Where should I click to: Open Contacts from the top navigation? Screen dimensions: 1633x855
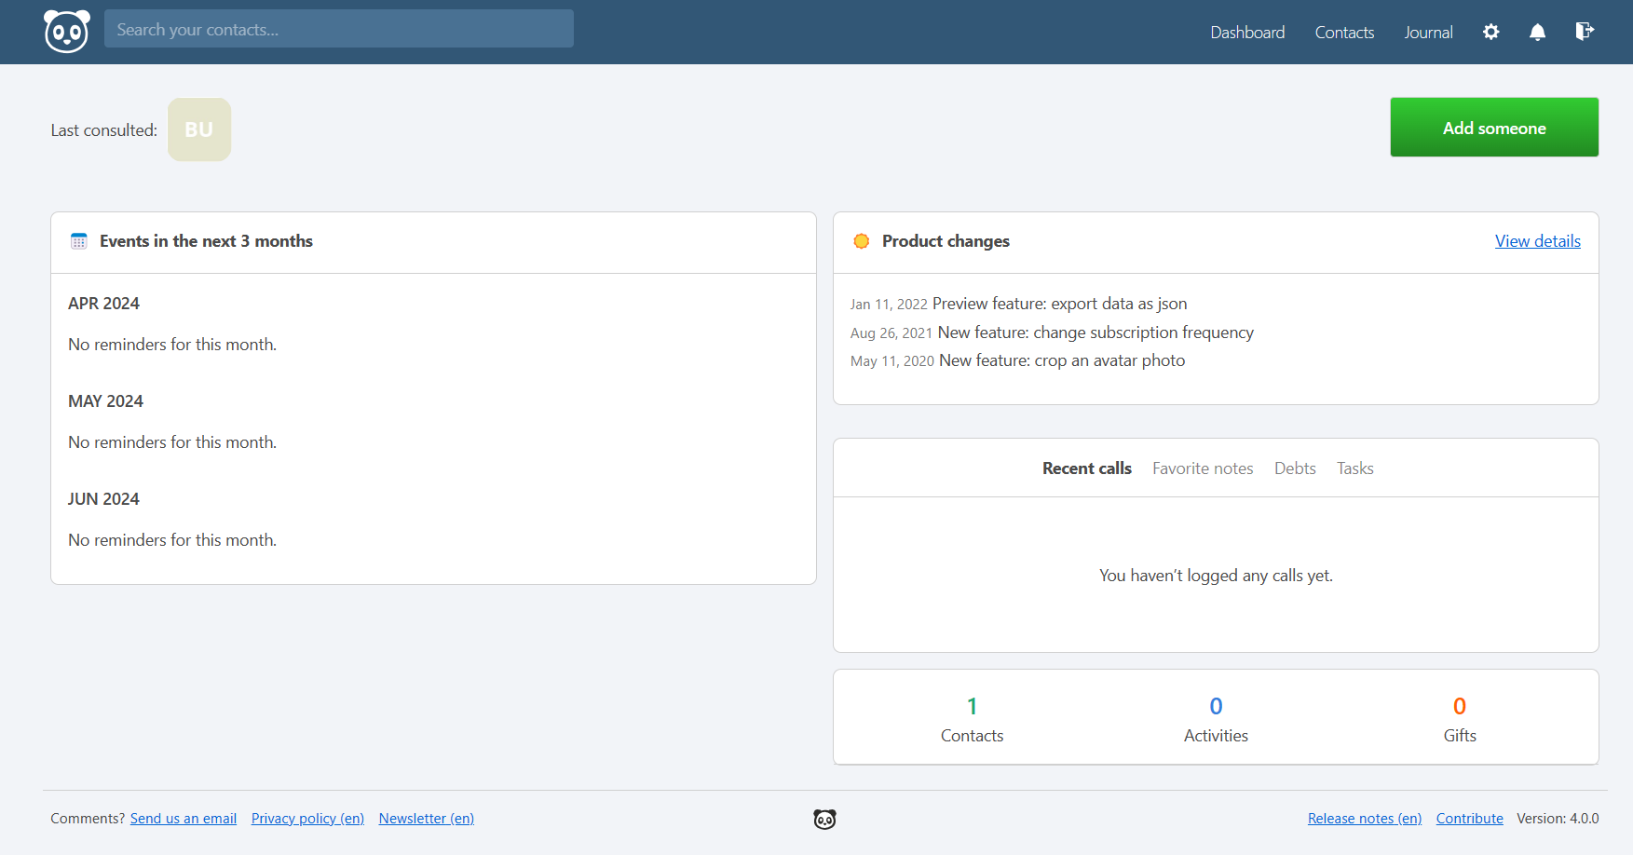(x=1344, y=33)
